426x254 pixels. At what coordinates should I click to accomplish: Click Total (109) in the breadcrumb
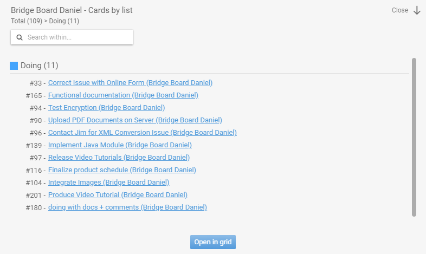(x=27, y=21)
